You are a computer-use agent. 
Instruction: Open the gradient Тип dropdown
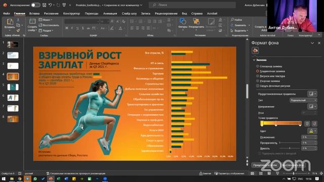(x=303, y=100)
